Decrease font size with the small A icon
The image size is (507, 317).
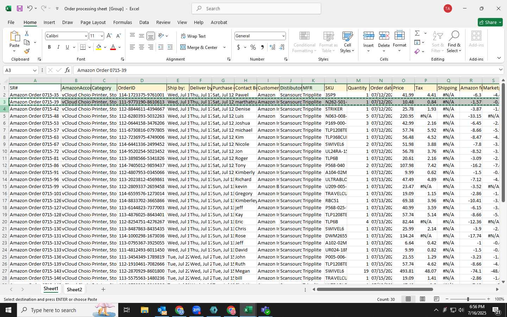point(118,36)
